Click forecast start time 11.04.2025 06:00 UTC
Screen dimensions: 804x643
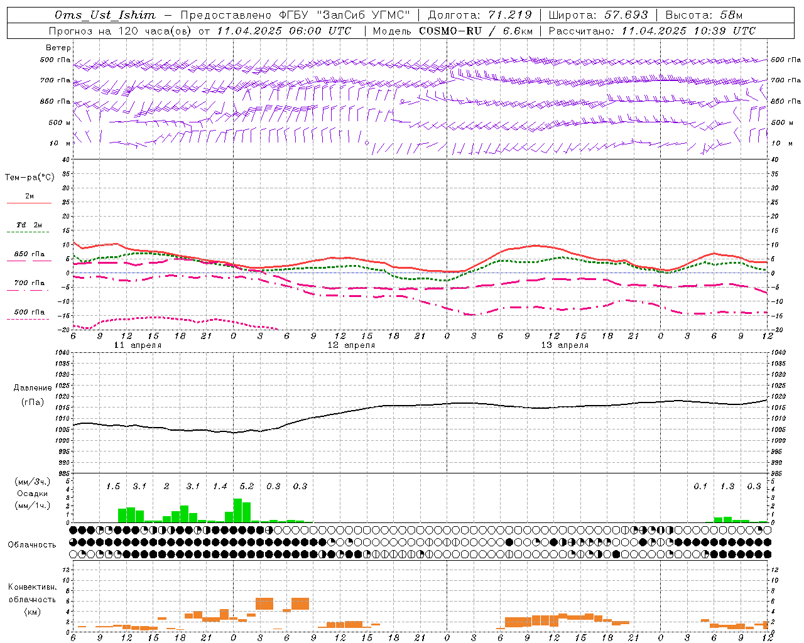point(284,31)
